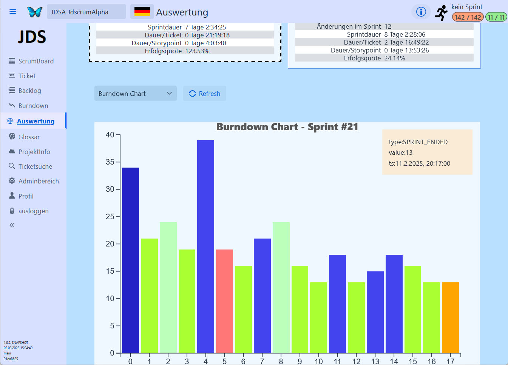Click the Erfolgsquote 24.14% row

point(384,58)
